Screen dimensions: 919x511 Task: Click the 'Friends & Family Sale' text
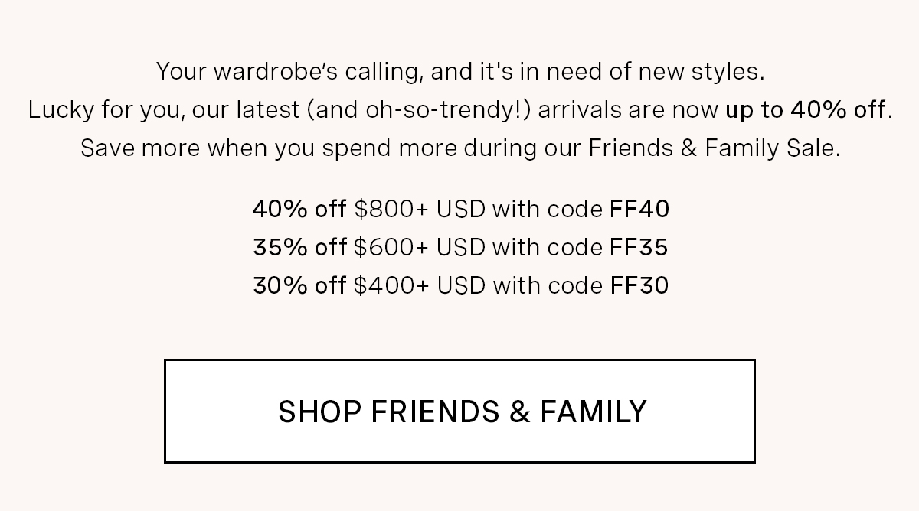[713, 148]
